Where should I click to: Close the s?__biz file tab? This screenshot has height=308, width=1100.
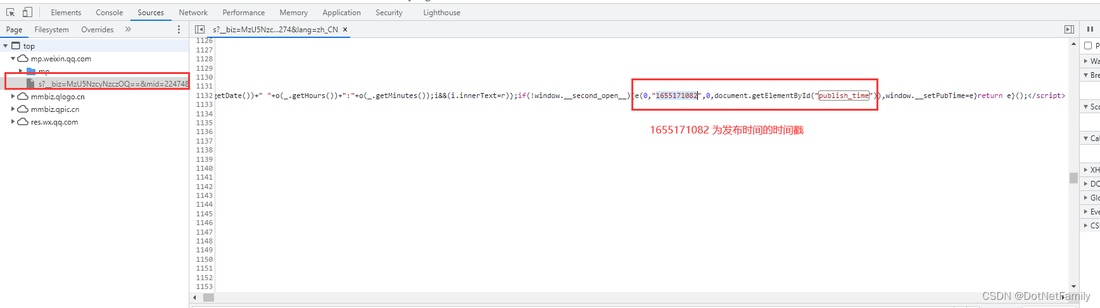pyautogui.click(x=345, y=30)
